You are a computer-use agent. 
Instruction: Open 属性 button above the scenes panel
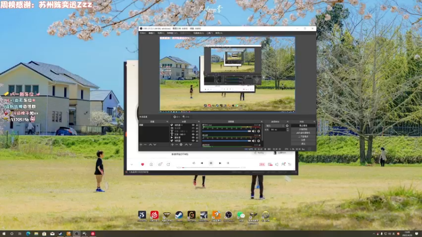click(177, 117)
